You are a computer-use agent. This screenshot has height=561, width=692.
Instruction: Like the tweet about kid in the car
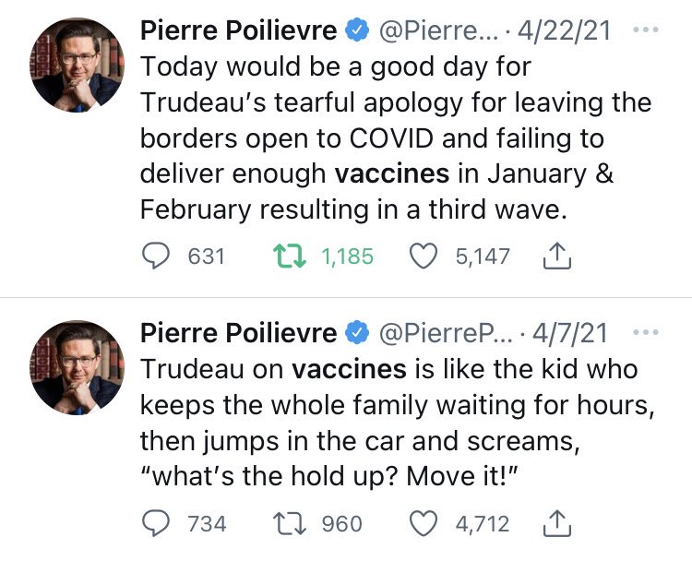click(x=423, y=523)
